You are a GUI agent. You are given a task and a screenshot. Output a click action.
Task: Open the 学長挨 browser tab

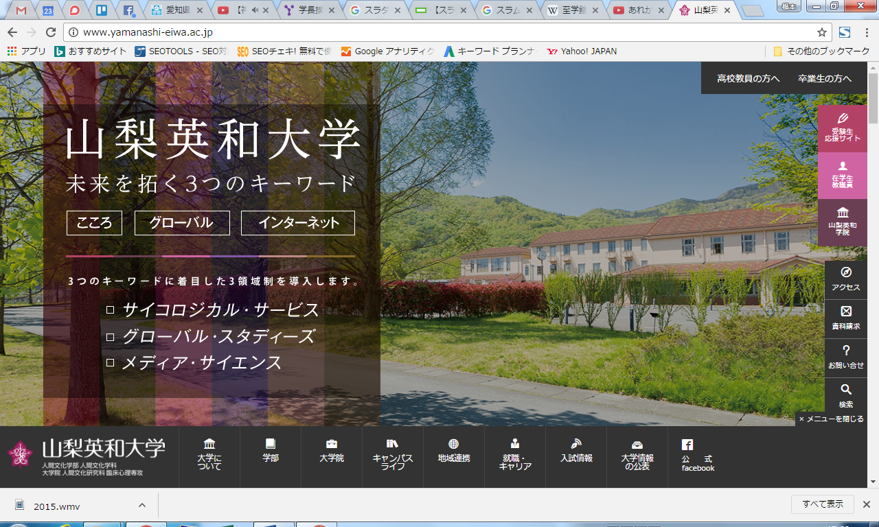[309, 10]
